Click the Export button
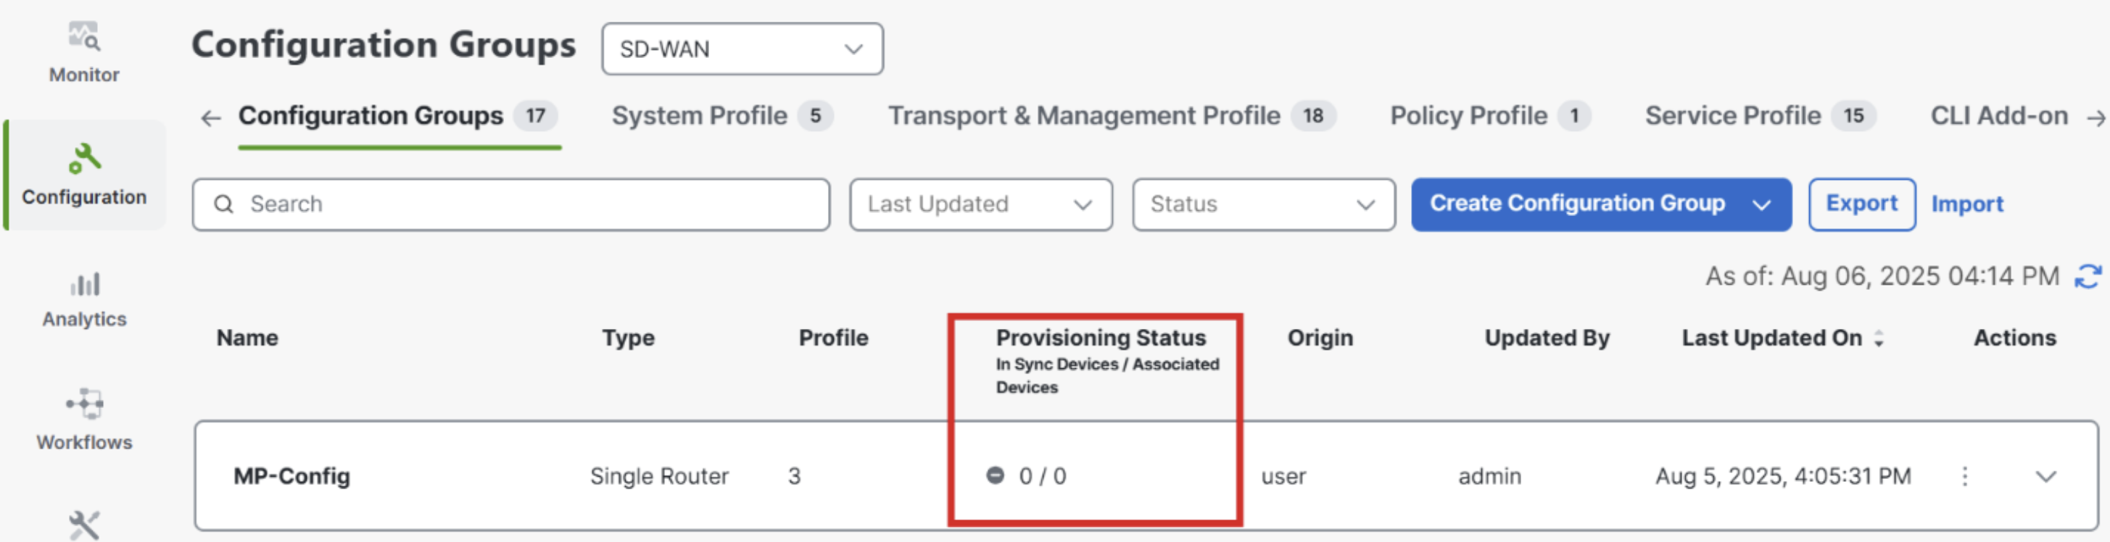Screen dimensions: 2110x542 click(x=1861, y=204)
